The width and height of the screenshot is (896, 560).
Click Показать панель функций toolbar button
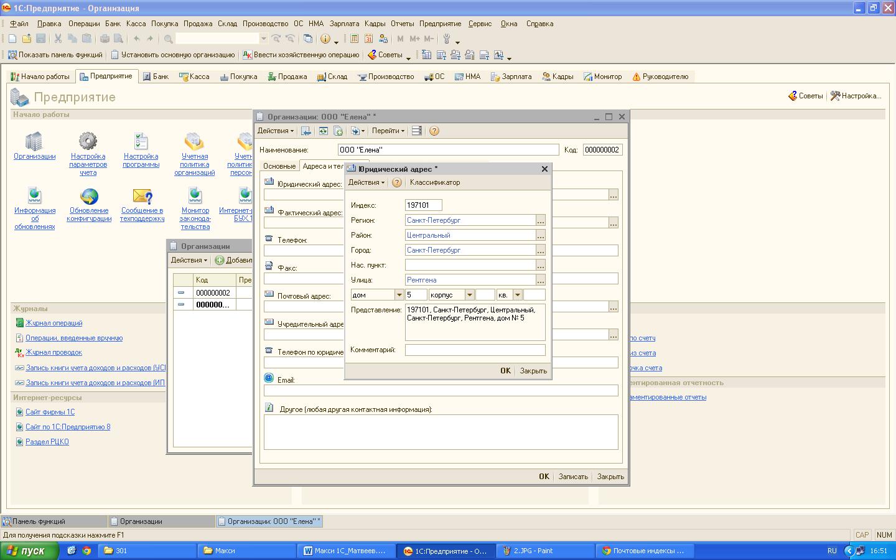coord(55,55)
